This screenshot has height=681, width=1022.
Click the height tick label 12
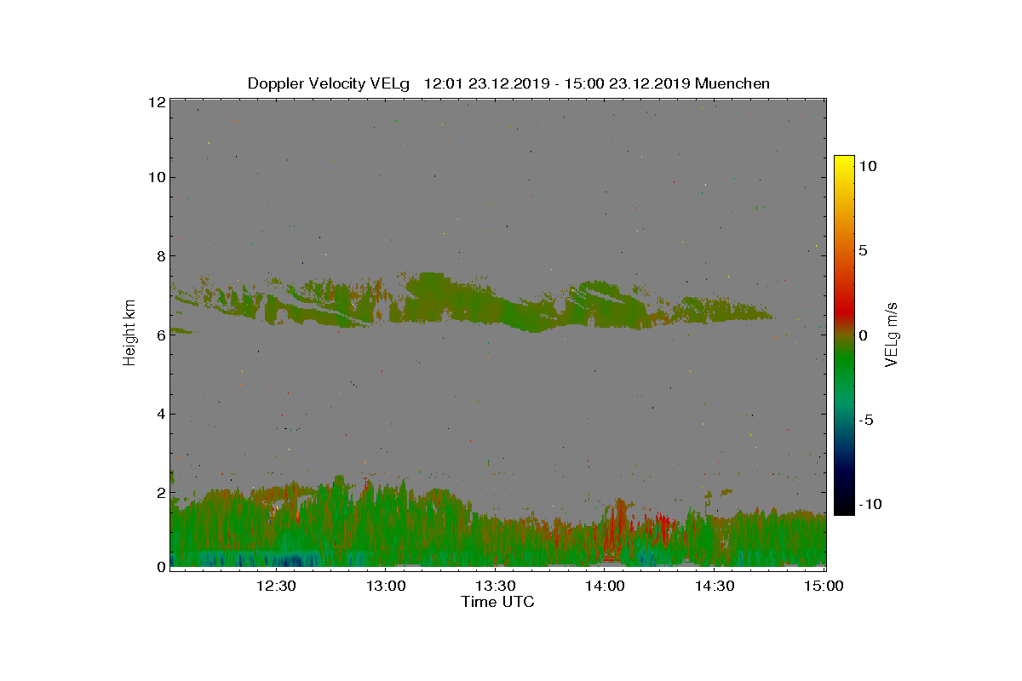point(156,102)
